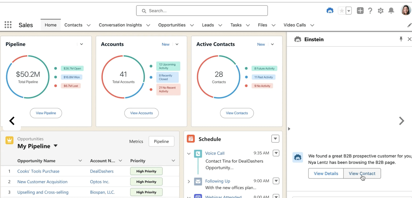The image size is (412, 198).
Task: Expand the Conversation Insights tab chevron
Action: 148,25
